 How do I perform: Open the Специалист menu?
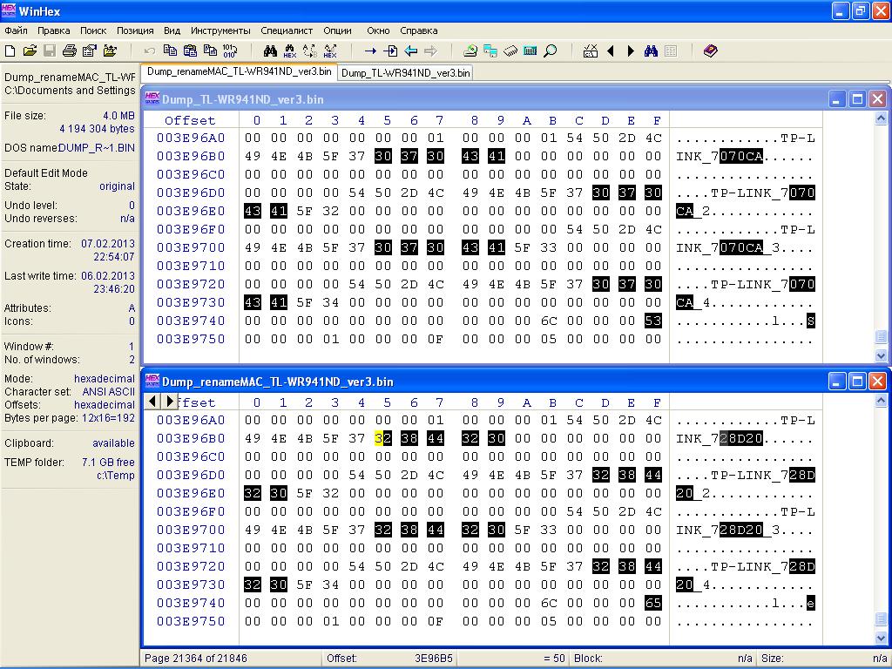point(287,30)
